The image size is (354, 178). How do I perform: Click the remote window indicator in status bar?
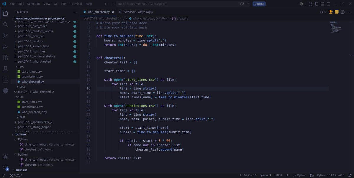(x=4, y=175)
